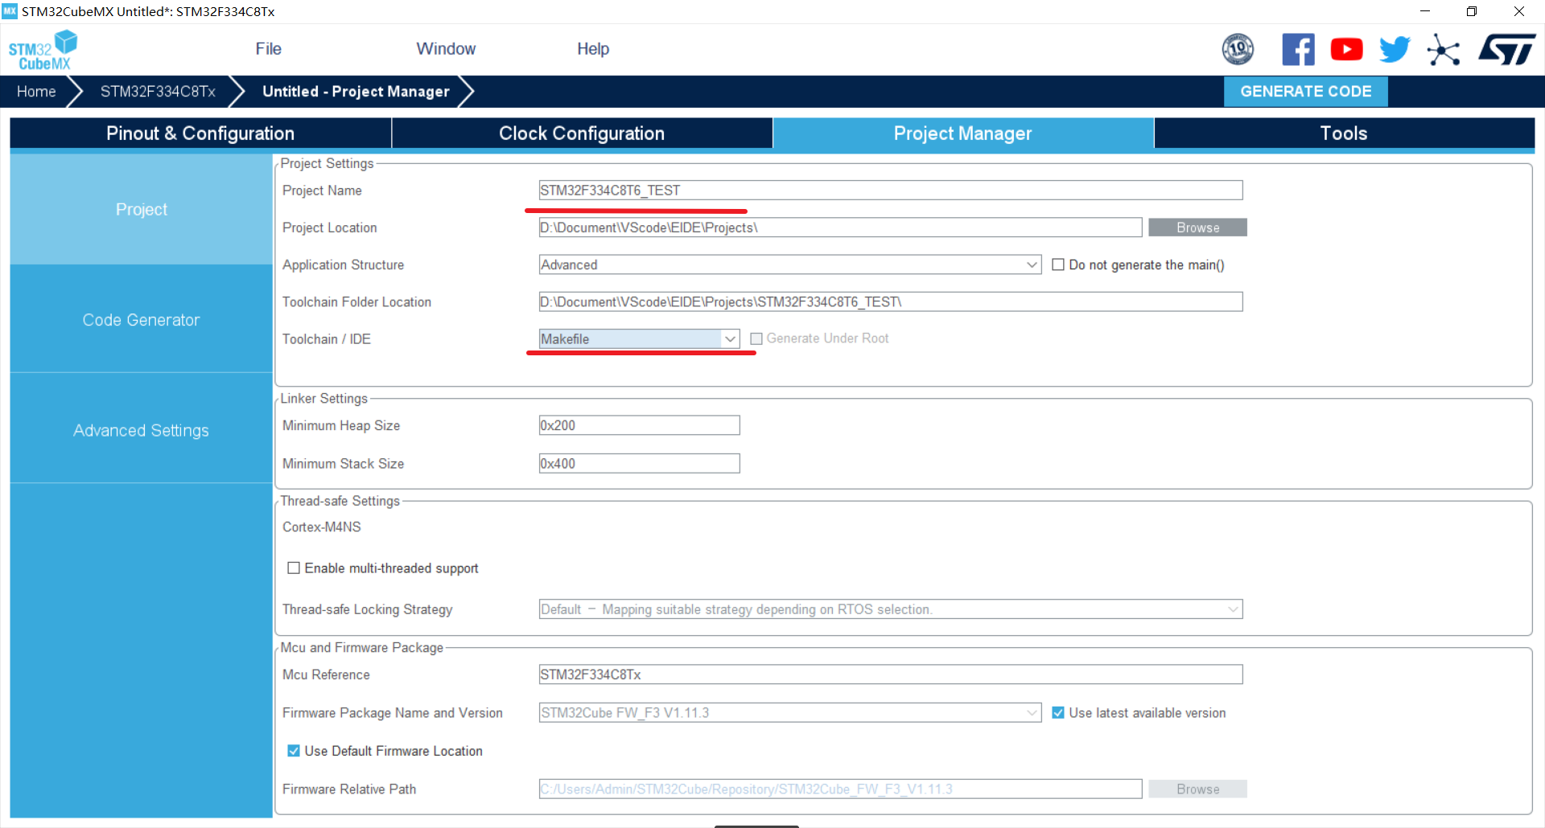Click the Untitled - Project Manager breadcrumb
1545x828 pixels.
point(356,91)
